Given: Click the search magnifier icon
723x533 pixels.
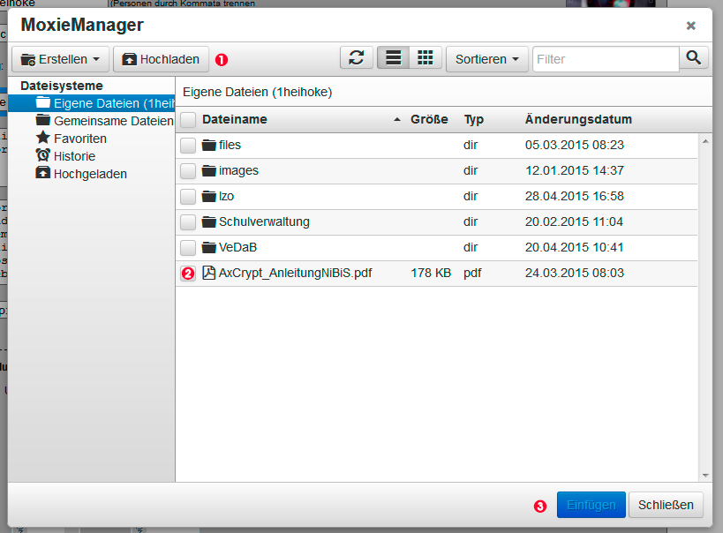Looking at the screenshot, I should (x=694, y=58).
